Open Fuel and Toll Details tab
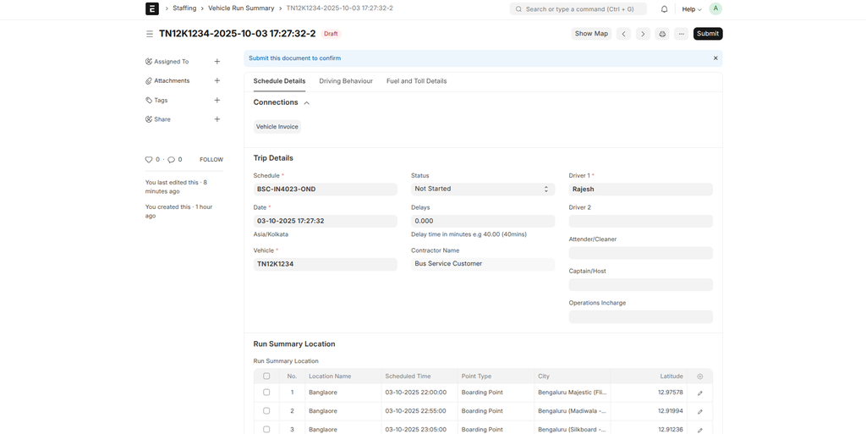This screenshot has height=434, width=866. pos(416,81)
